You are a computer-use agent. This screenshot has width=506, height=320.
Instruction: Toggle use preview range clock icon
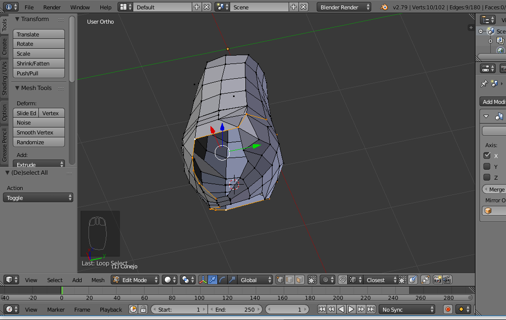pos(133,309)
